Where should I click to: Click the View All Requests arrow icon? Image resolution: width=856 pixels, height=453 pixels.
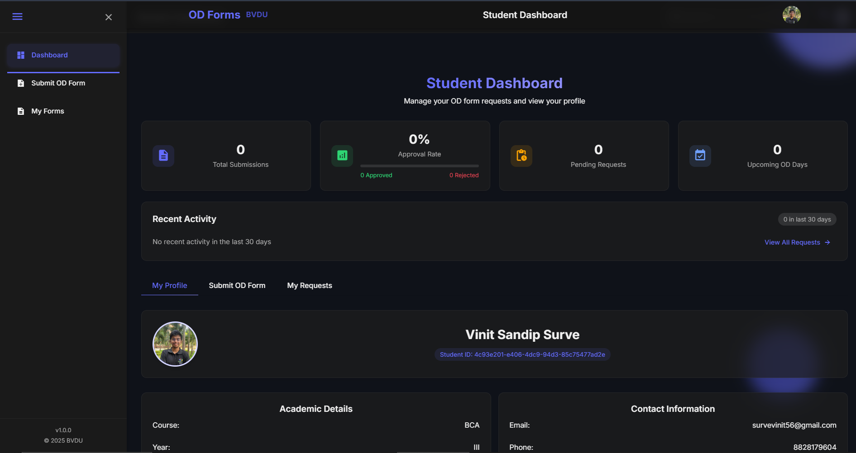[x=827, y=242]
